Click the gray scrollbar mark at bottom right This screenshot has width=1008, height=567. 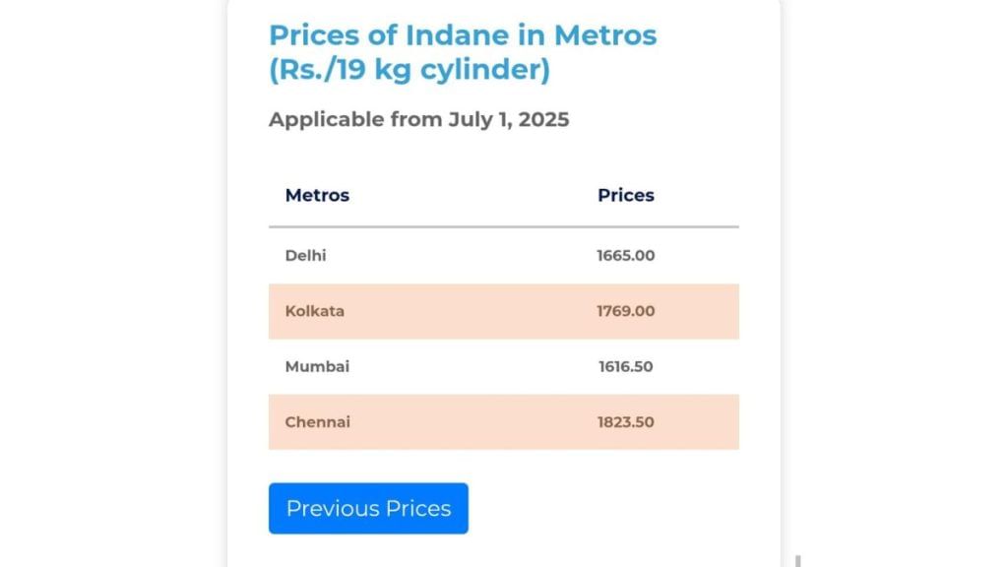pyautogui.click(x=797, y=561)
